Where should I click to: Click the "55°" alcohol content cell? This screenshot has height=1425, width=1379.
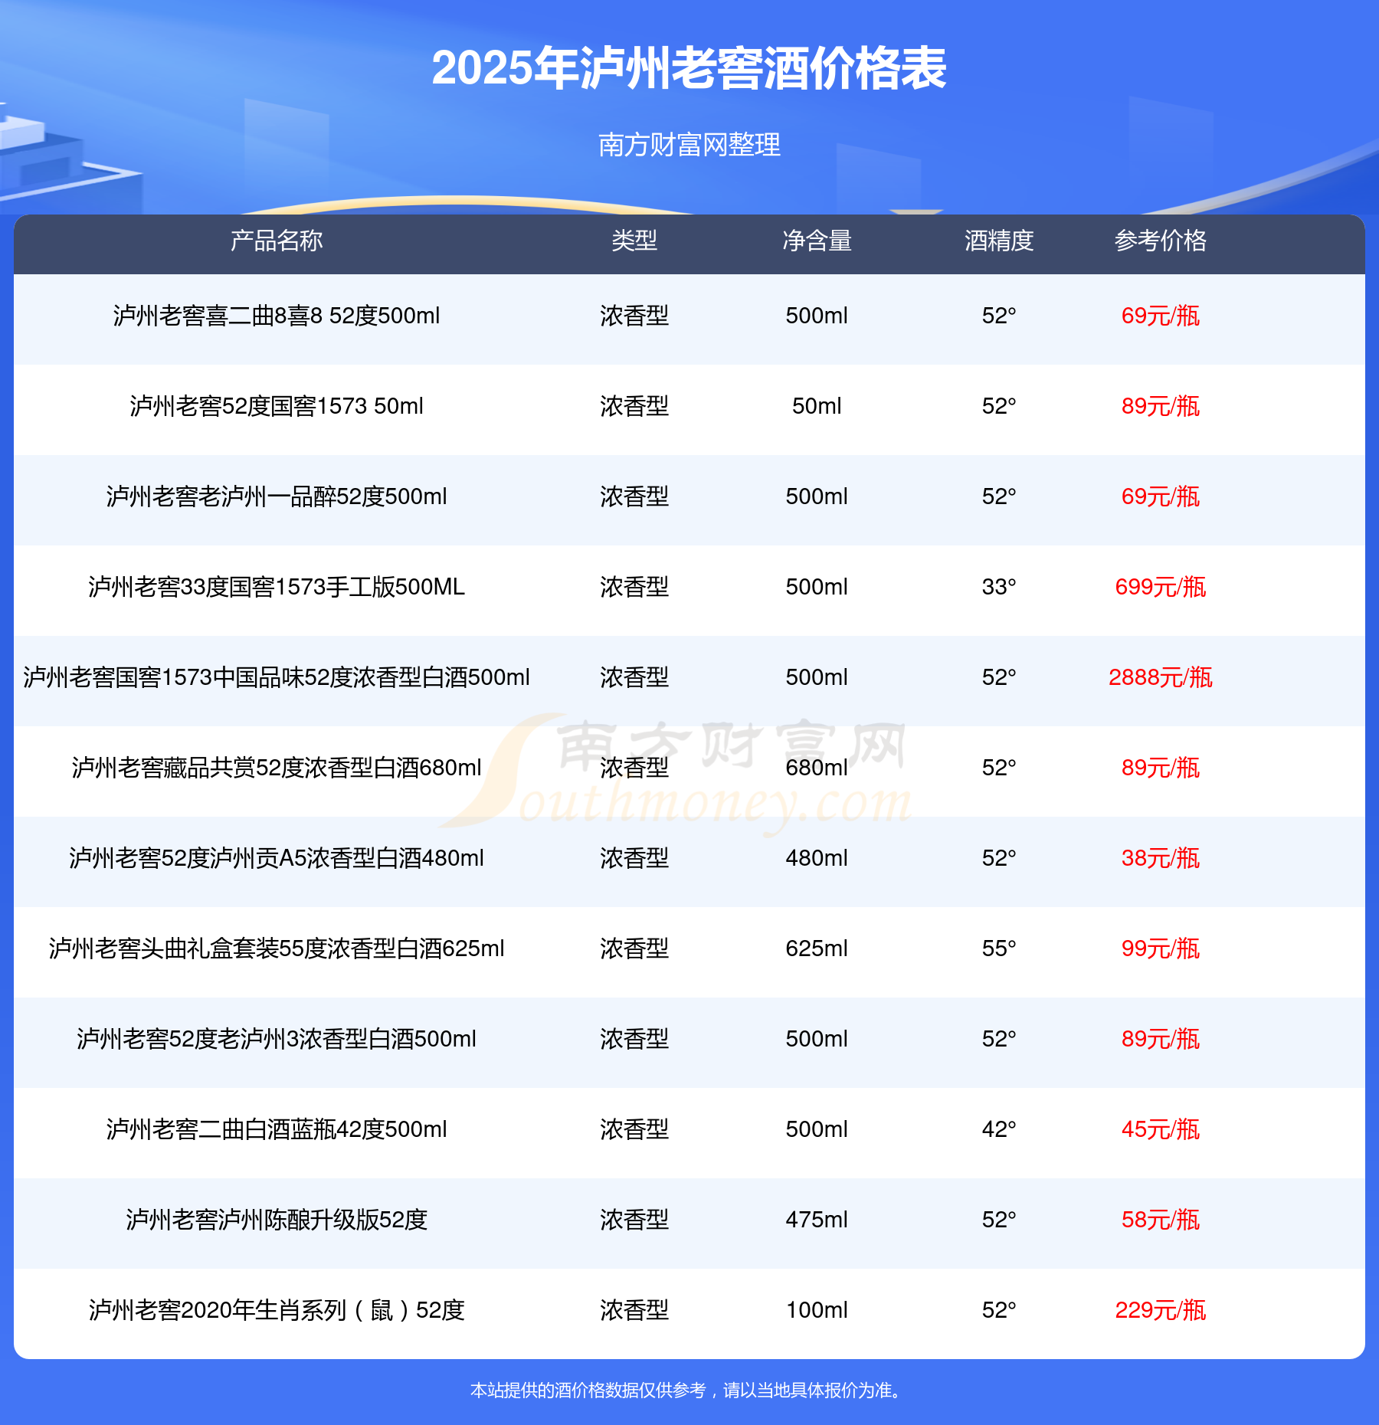(999, 948)
